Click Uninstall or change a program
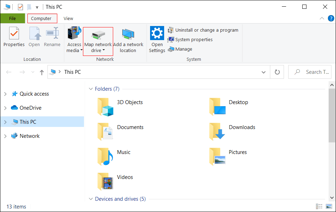This screenshot has width=336, height=212. coord(203,30)
